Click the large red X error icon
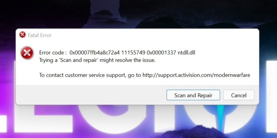 pos(27,53)
